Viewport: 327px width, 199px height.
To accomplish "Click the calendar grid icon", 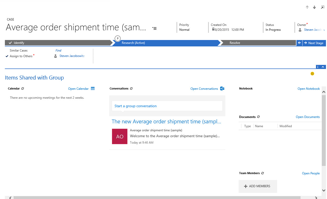I will 93,88.
